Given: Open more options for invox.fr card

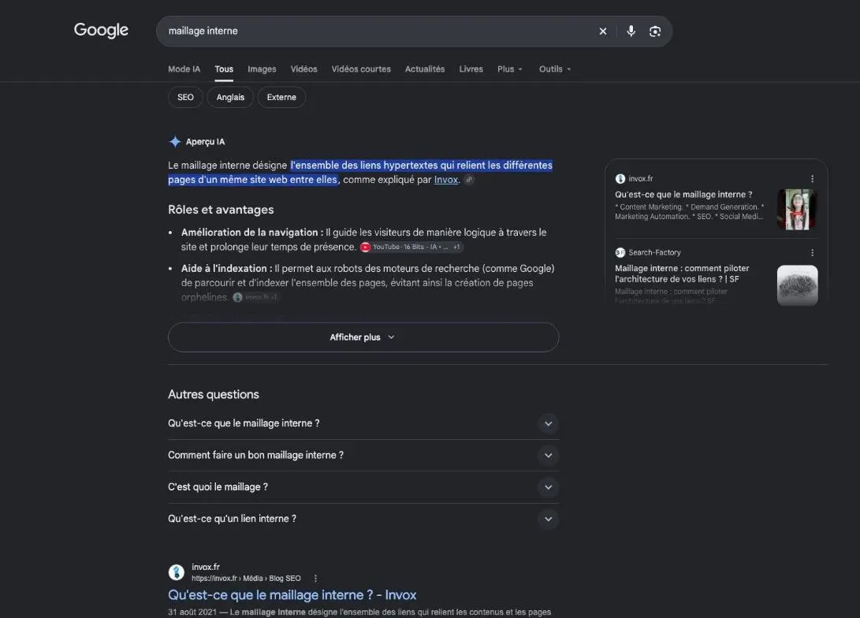Looking at the screenshot, I should (812, 179).
